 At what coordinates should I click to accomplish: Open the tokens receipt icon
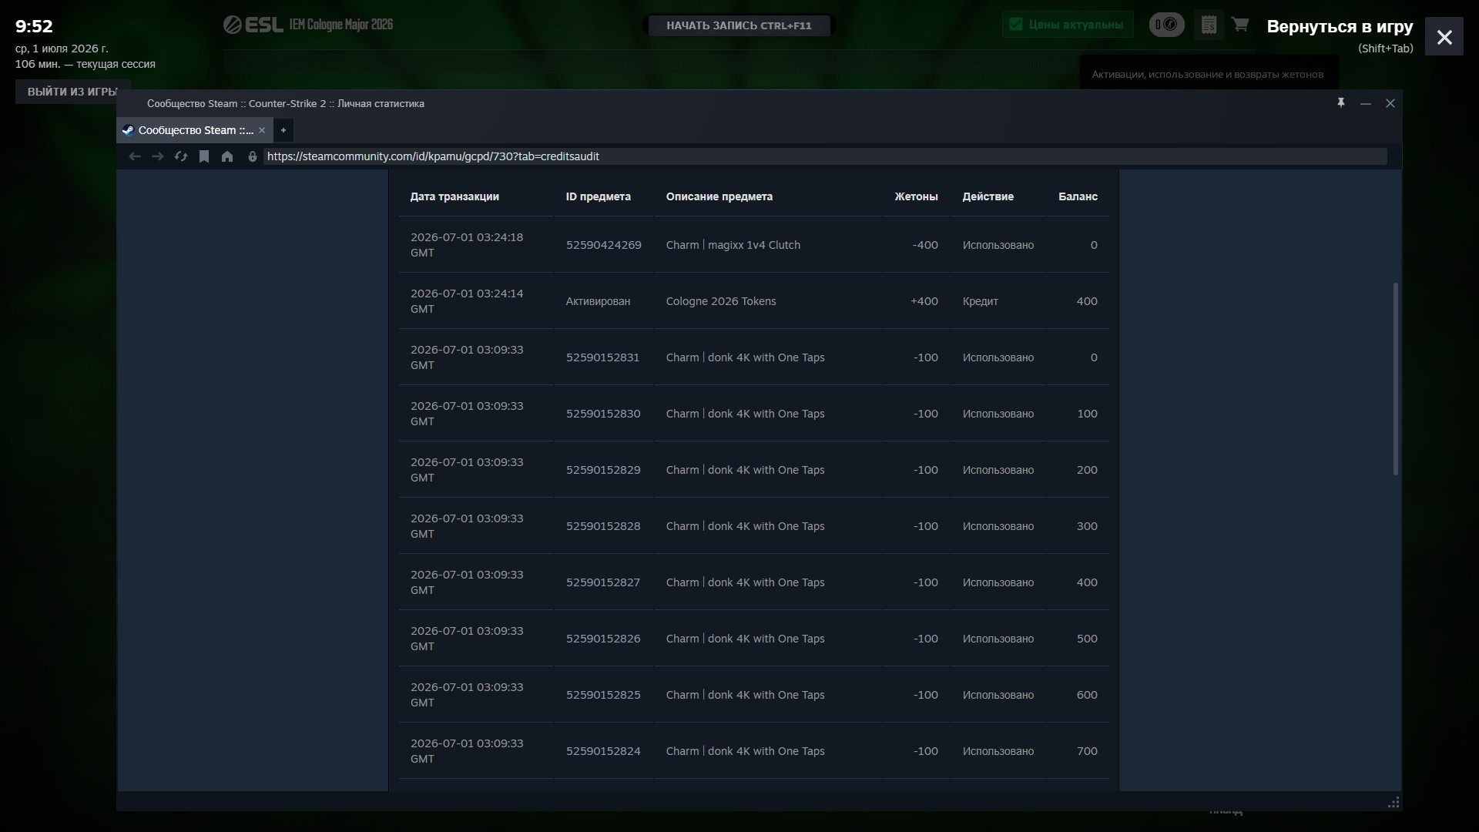[1209, 25]
